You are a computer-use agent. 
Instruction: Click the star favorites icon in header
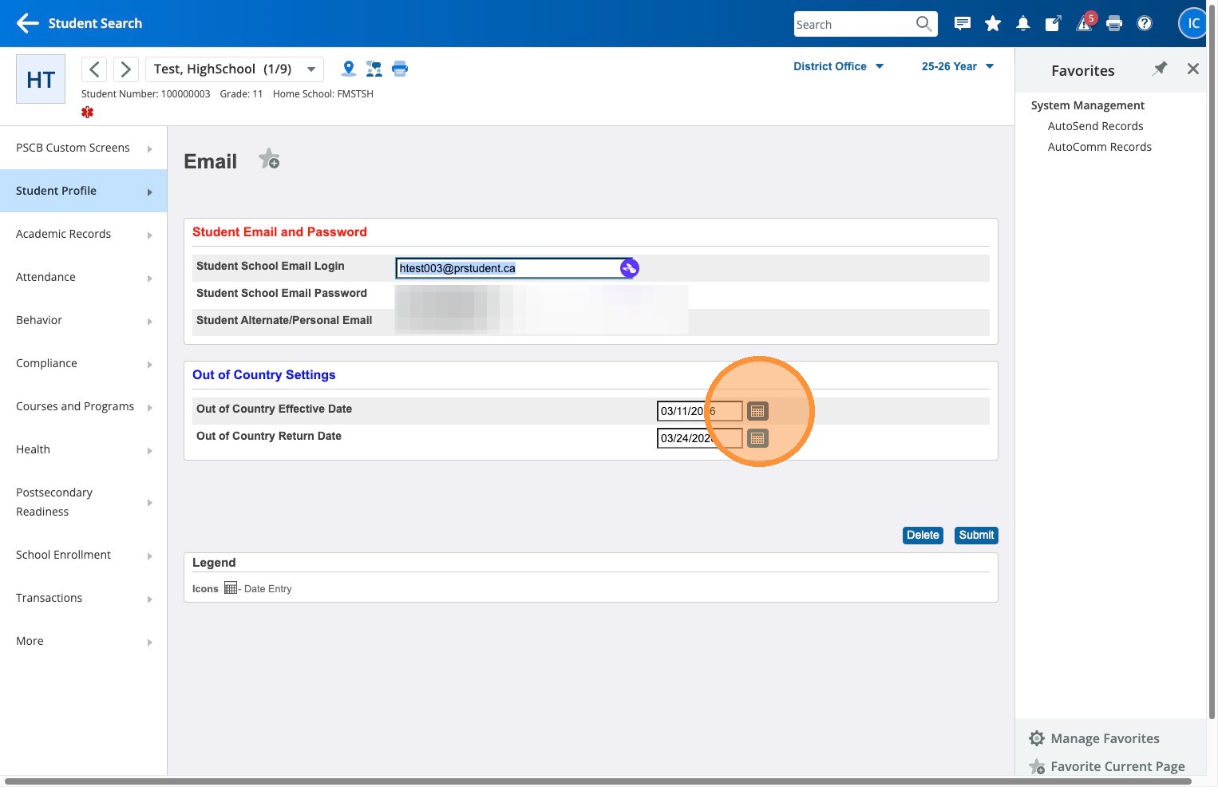(x=992, y=24)
